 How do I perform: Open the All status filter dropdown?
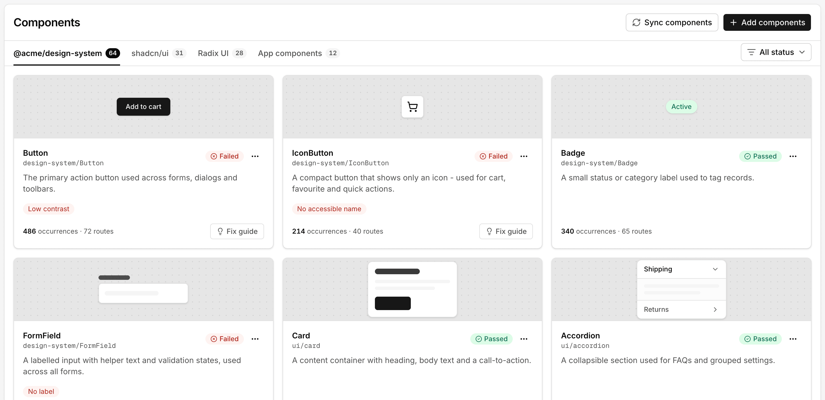(x=776, y=52)
